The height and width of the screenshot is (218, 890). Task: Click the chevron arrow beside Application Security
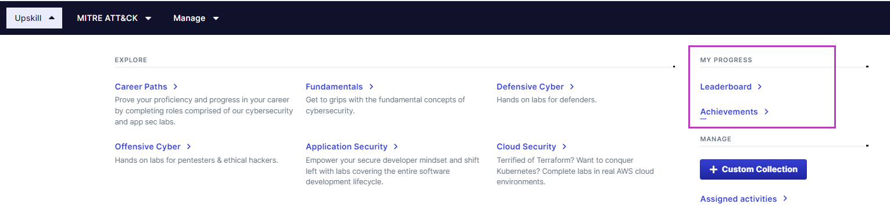(396, 146)
